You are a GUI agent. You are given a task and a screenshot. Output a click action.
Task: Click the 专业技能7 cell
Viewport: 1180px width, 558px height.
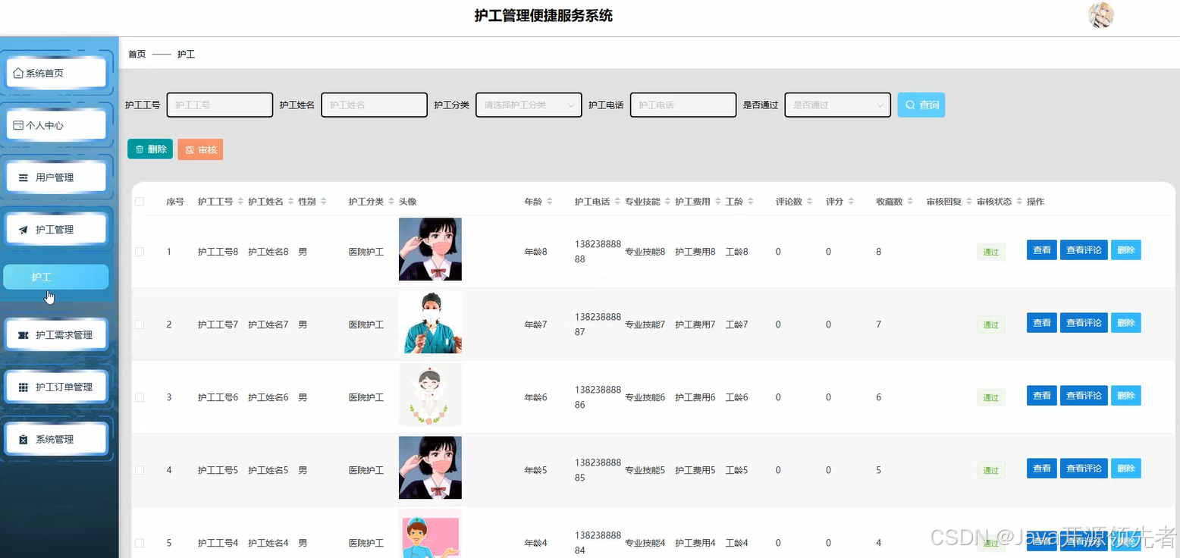(x=645, y=324)
